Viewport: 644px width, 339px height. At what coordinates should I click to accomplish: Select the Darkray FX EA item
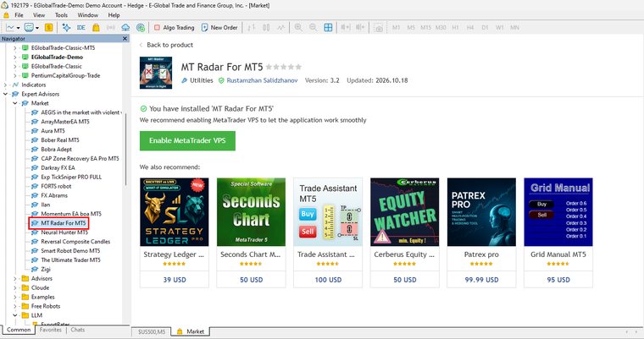[58, 167]
